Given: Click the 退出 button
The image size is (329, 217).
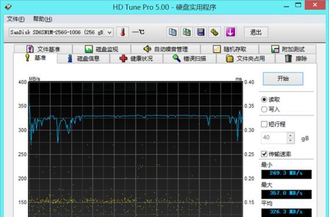Looking at the screenshot, I should [x=256, y=32].
